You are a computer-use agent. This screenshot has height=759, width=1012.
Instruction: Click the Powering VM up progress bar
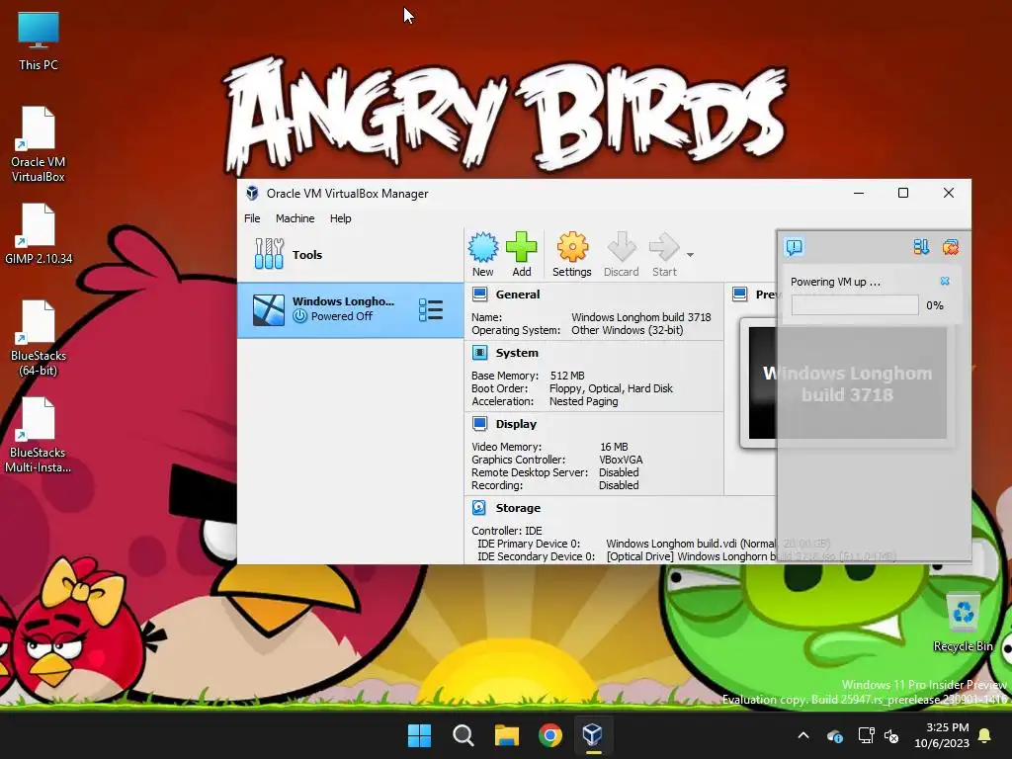click(x=855, y=305)
